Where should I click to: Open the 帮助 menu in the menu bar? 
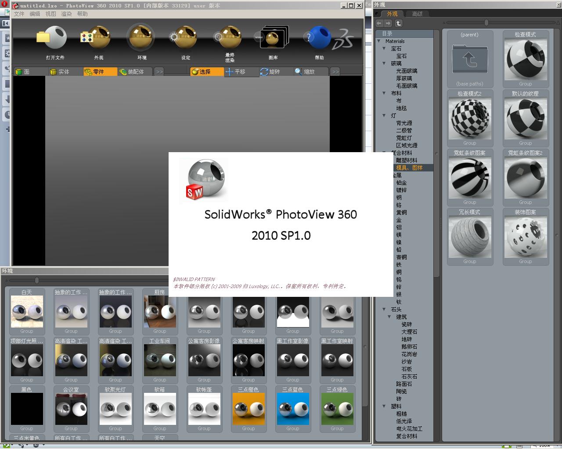pyautogui.click(x=83, y=14)
